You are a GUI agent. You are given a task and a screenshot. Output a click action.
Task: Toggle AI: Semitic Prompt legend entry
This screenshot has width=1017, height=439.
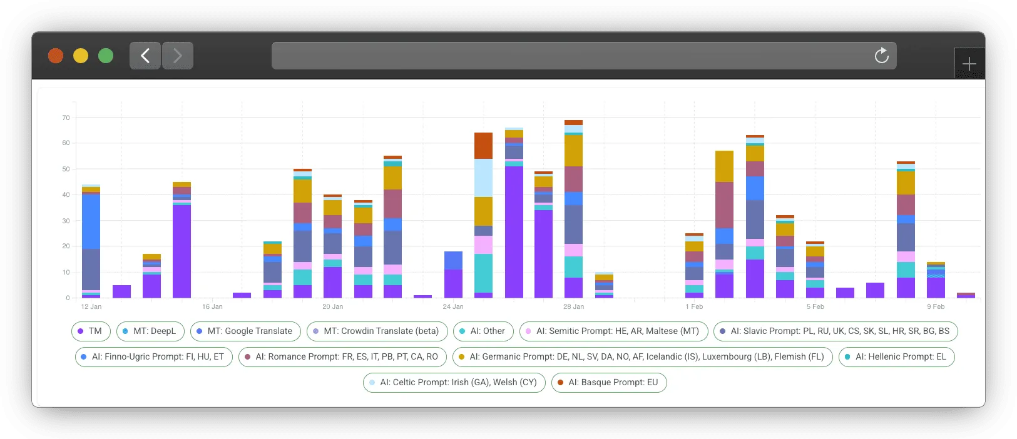(613, 331)
